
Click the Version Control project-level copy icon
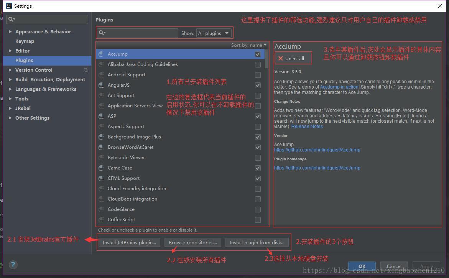coord(86,70)
